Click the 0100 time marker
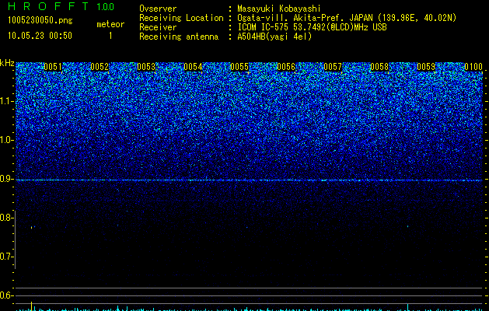This screenshot has width=489, height=311. coord(473,67)
